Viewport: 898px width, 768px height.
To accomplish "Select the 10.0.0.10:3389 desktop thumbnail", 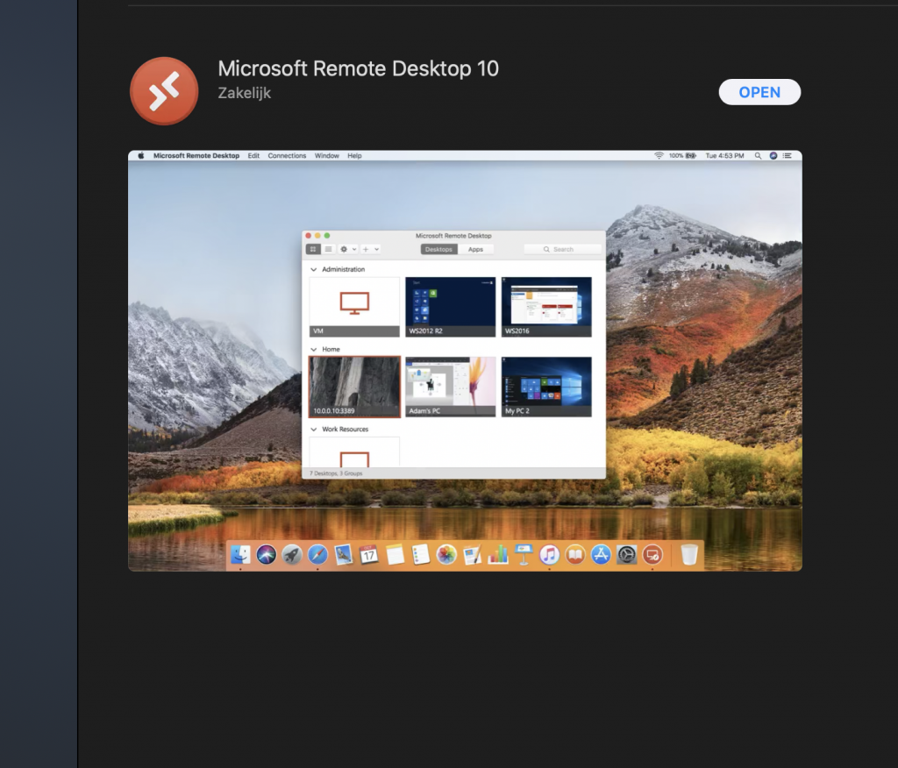I will (354, 387).
